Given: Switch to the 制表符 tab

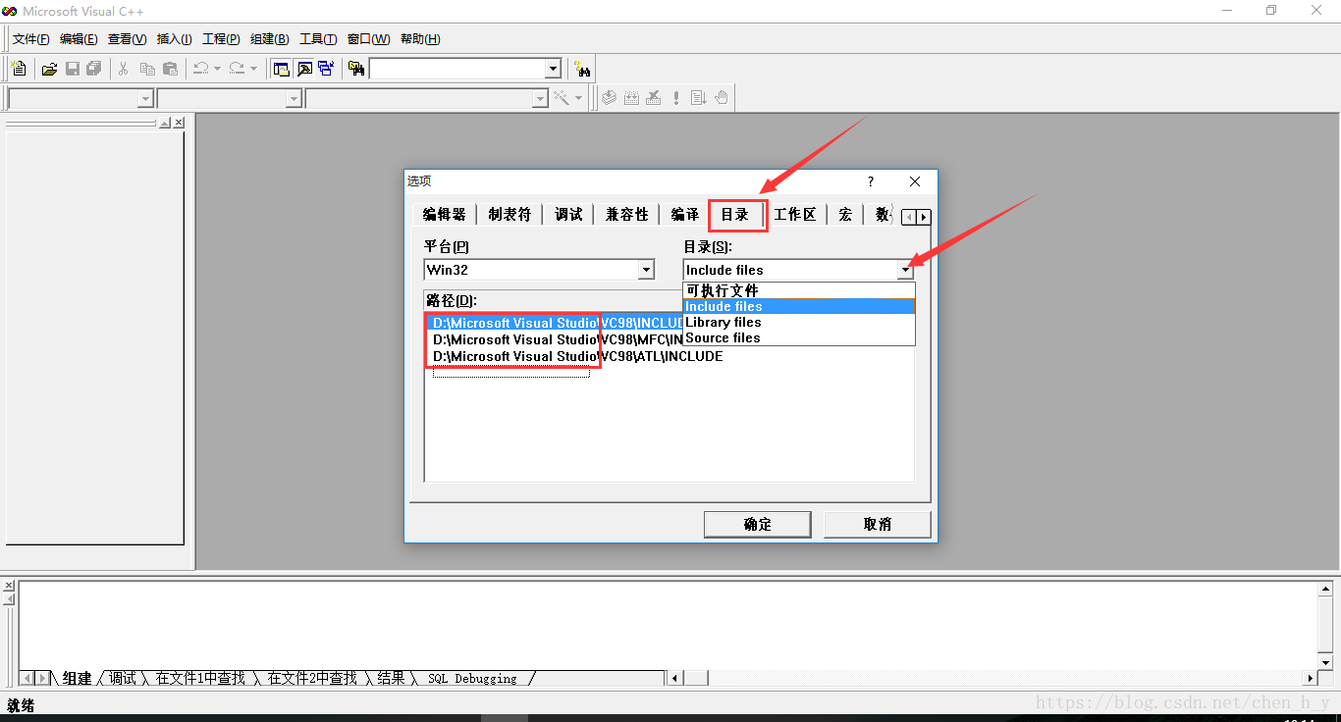Looking at the screenshot, I should pyautogui.click(x=510, y=214).
